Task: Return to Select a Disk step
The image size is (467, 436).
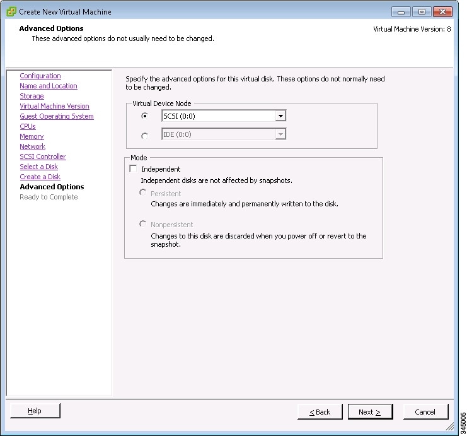Action: (38, 167)
